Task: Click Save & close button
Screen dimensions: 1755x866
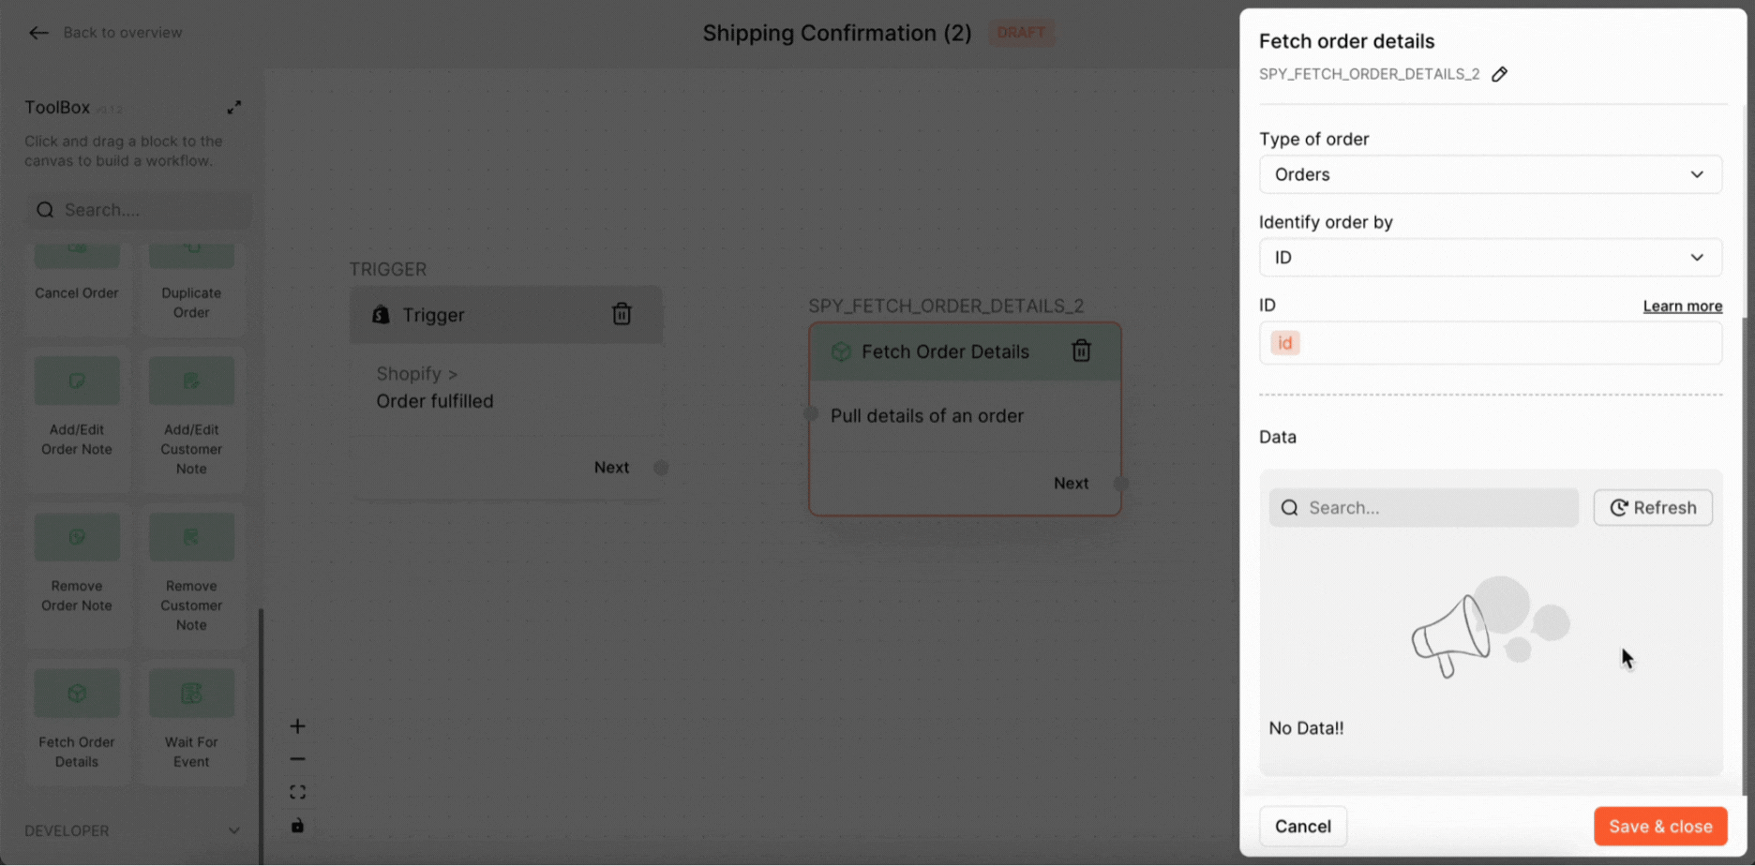Action: pos(1660,827)
